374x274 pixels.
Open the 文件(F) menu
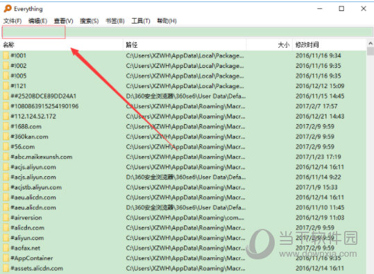pos(12,21)
